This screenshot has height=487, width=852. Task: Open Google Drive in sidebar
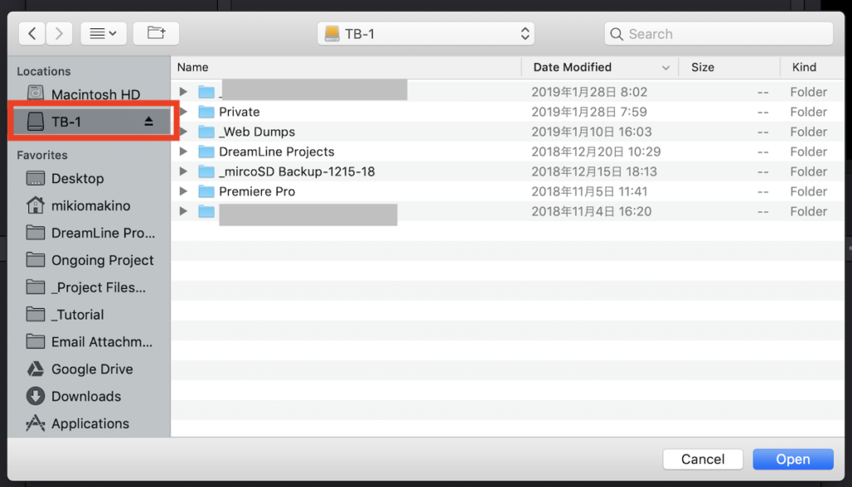[x=90, y=369]
